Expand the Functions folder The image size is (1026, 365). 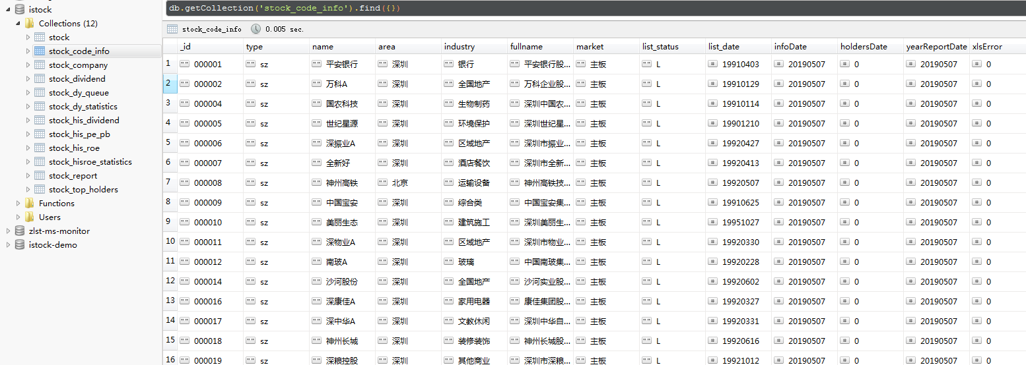pyautogui.click(x=18, y=203)
